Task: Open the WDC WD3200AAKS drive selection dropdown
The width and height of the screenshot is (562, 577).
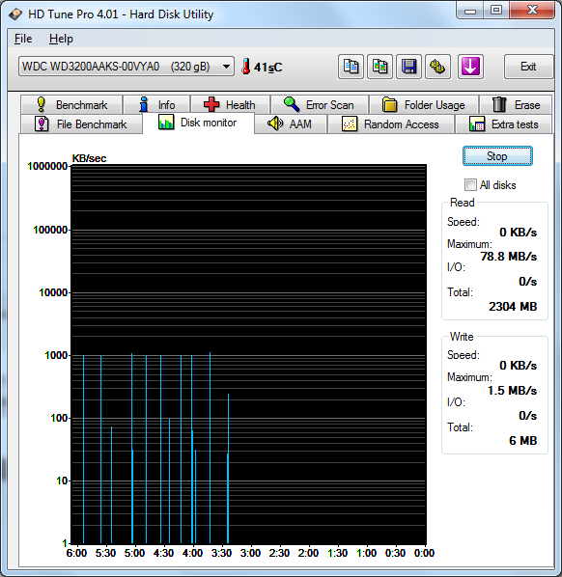Action: [126, 67]
